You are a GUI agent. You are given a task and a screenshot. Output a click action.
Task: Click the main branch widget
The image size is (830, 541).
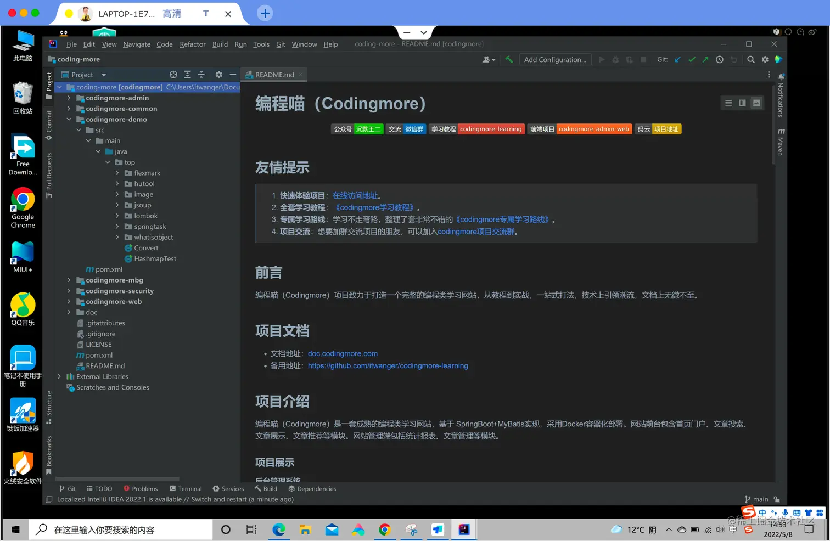point(756,500)
